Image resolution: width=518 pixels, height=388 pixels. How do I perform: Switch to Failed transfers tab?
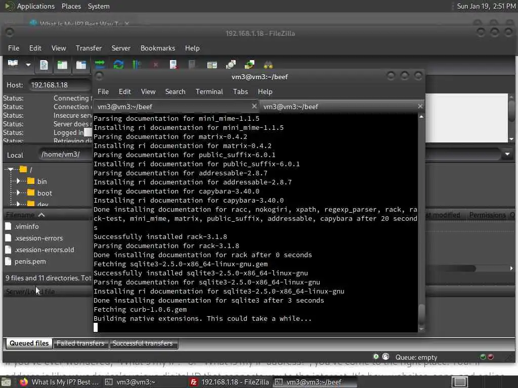pos(80,344)
